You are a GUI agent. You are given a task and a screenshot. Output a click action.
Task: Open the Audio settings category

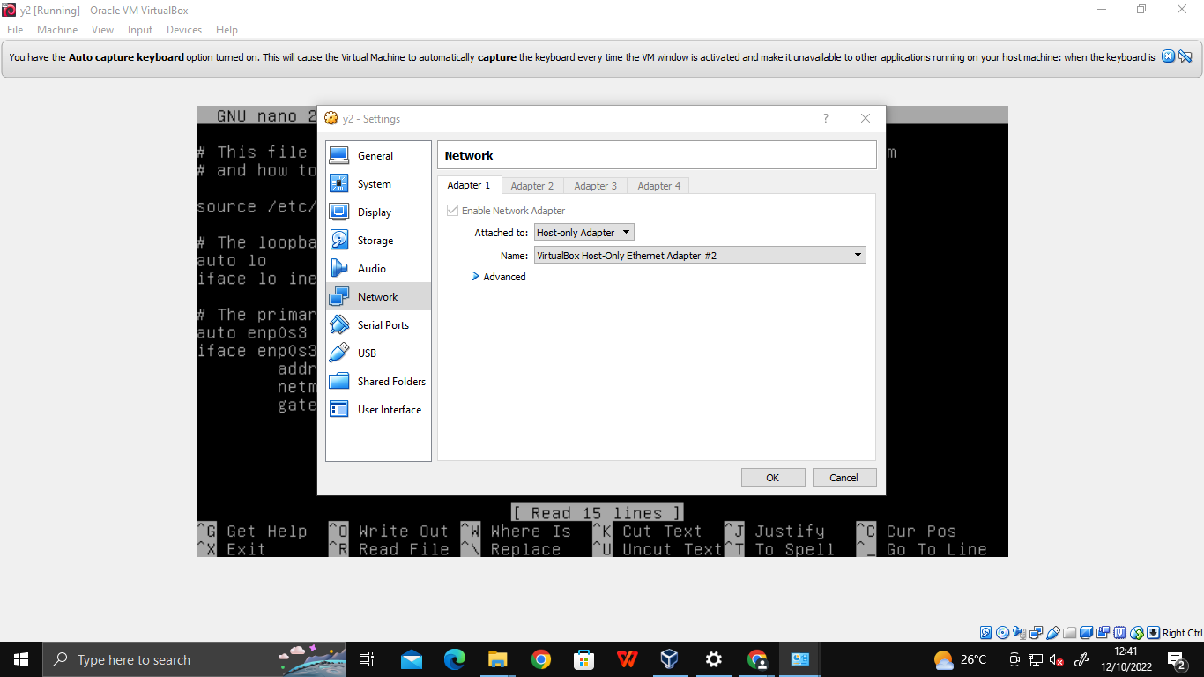378,268
